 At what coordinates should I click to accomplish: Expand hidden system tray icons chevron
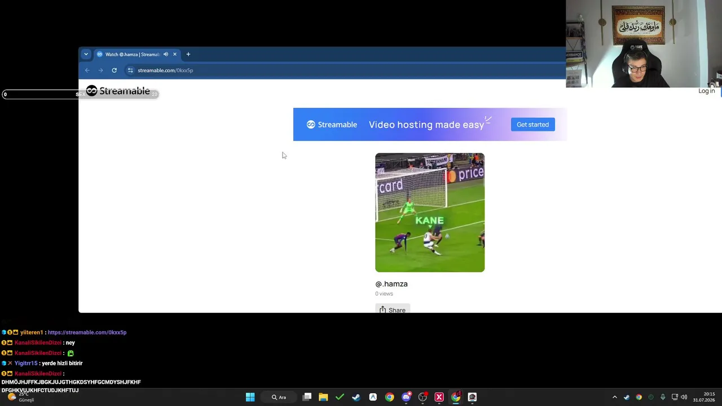coord(615,397)
